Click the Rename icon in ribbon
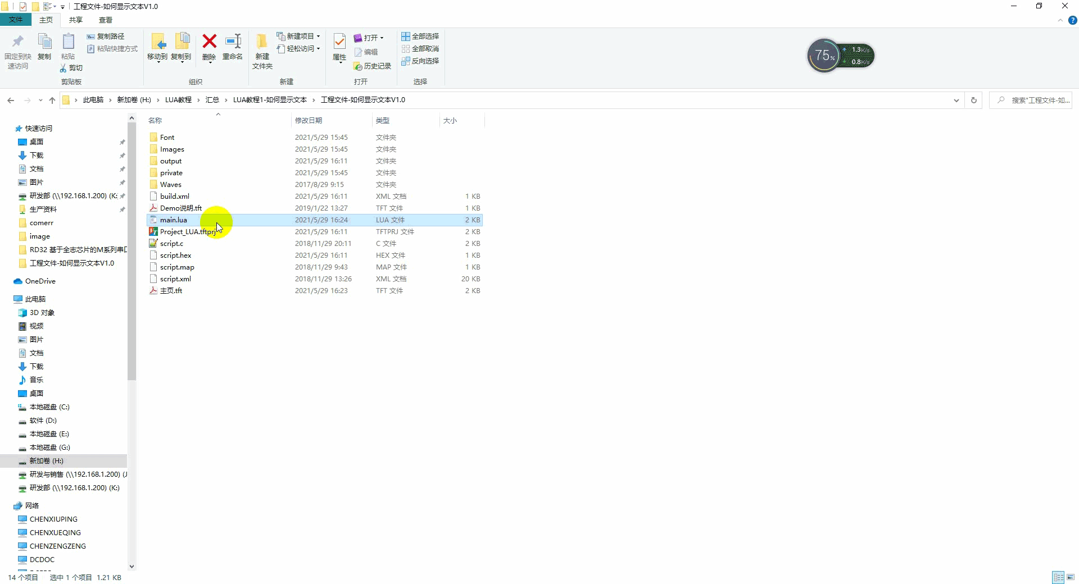 (x=233, y=42)
